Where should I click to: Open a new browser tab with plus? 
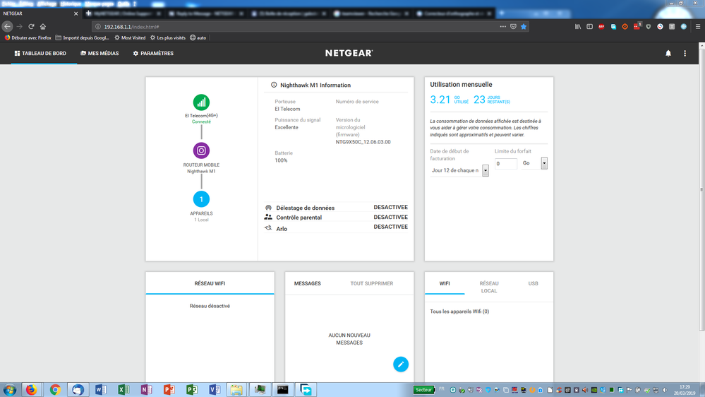pyautogui.click(x=502, y=13)
